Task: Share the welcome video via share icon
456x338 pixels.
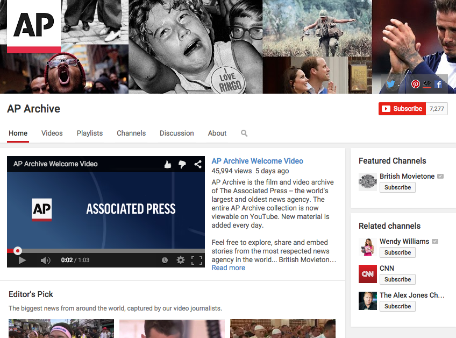Action: pyautogui.click(x=198, y=164)
